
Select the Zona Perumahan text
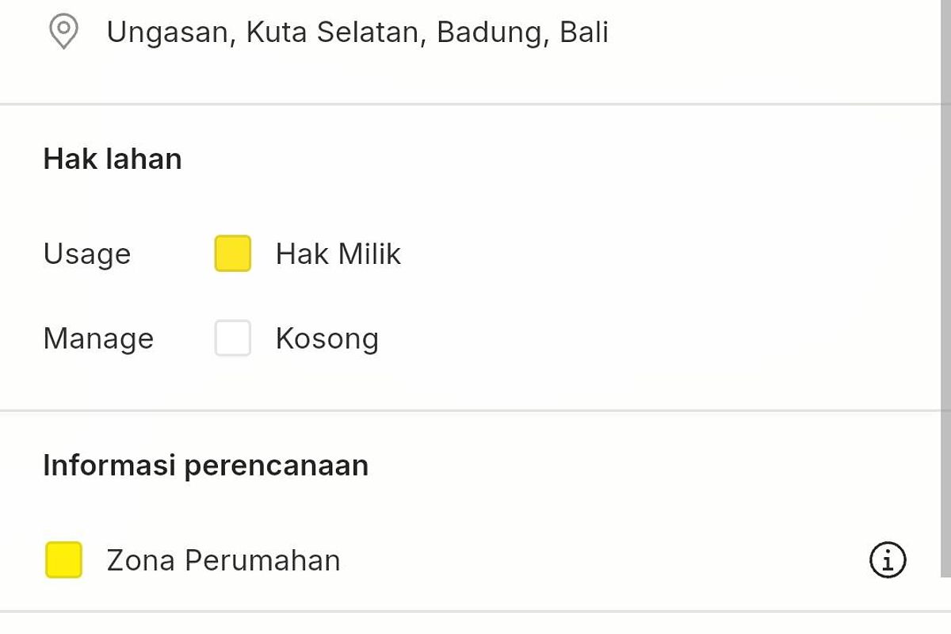click(223, 561)
